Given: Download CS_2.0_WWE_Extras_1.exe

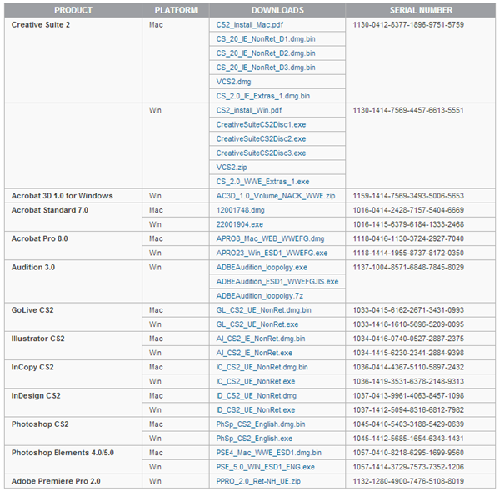Looking at the screenshot, I should point(262,182).
